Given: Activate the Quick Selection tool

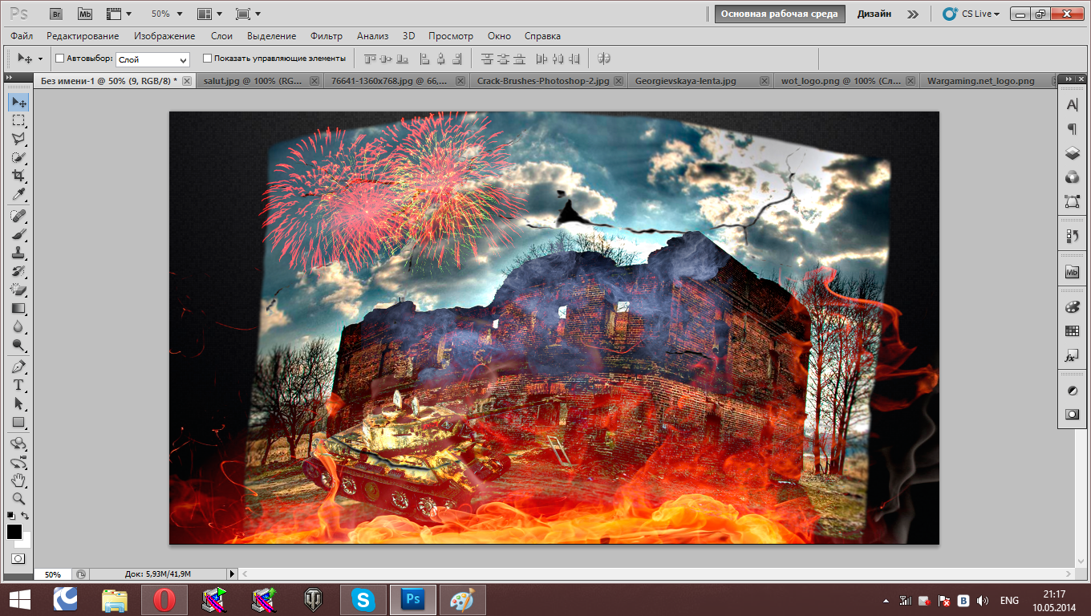Looking at the screenshot, I should 18,157.
